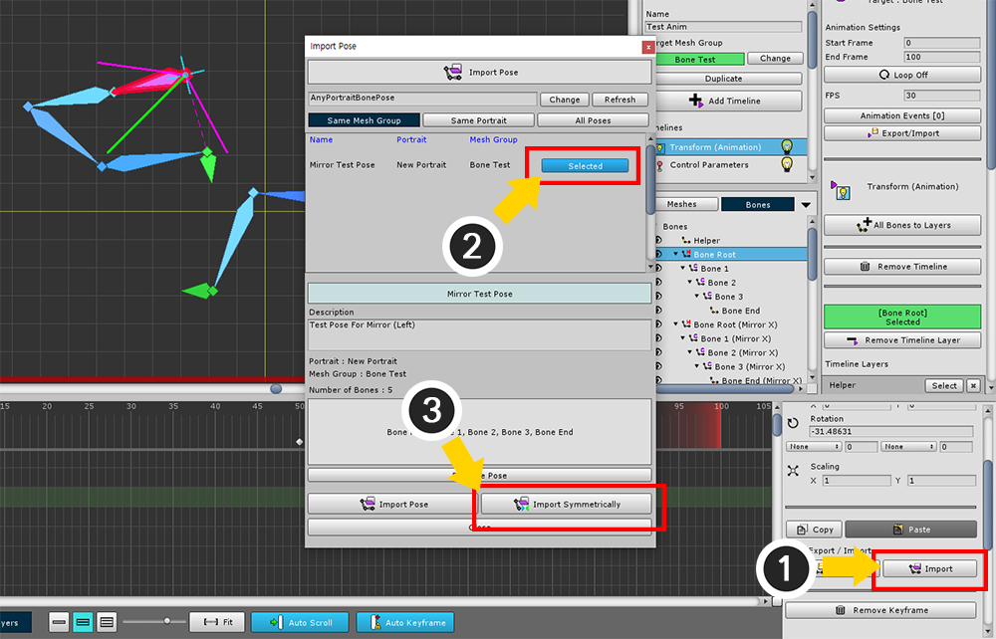Screen dimensions: 996x639
Task: Toggle visibility of Bone 3
Action: pyautogui.click(x=658, y=297)
